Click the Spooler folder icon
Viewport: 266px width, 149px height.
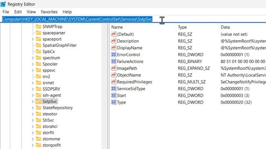coord(38,64)
